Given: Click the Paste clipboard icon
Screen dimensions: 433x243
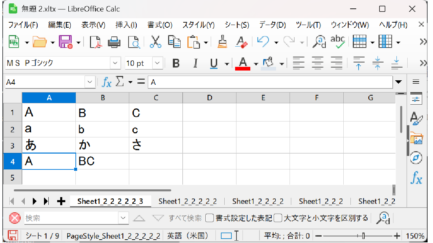Looking at the screenshot, I should [193, 42].
